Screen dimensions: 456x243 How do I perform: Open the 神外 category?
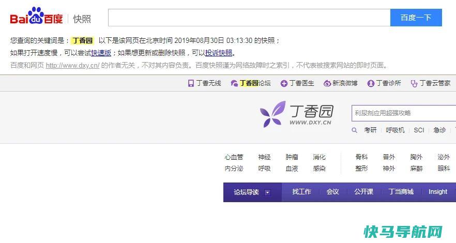(389, 169)
